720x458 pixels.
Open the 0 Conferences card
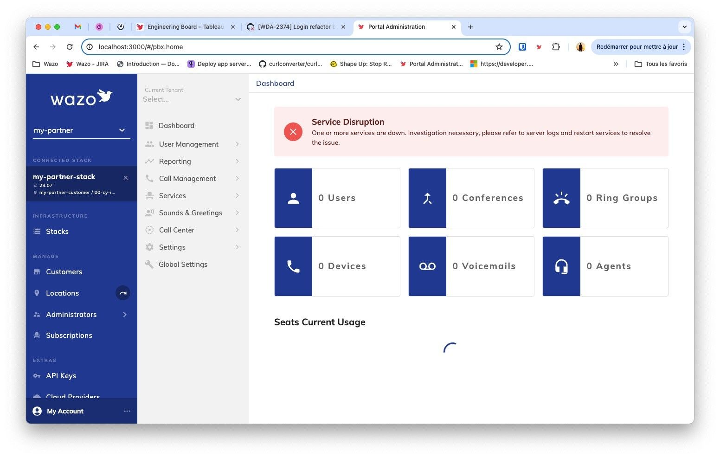[x=471, y=198]
